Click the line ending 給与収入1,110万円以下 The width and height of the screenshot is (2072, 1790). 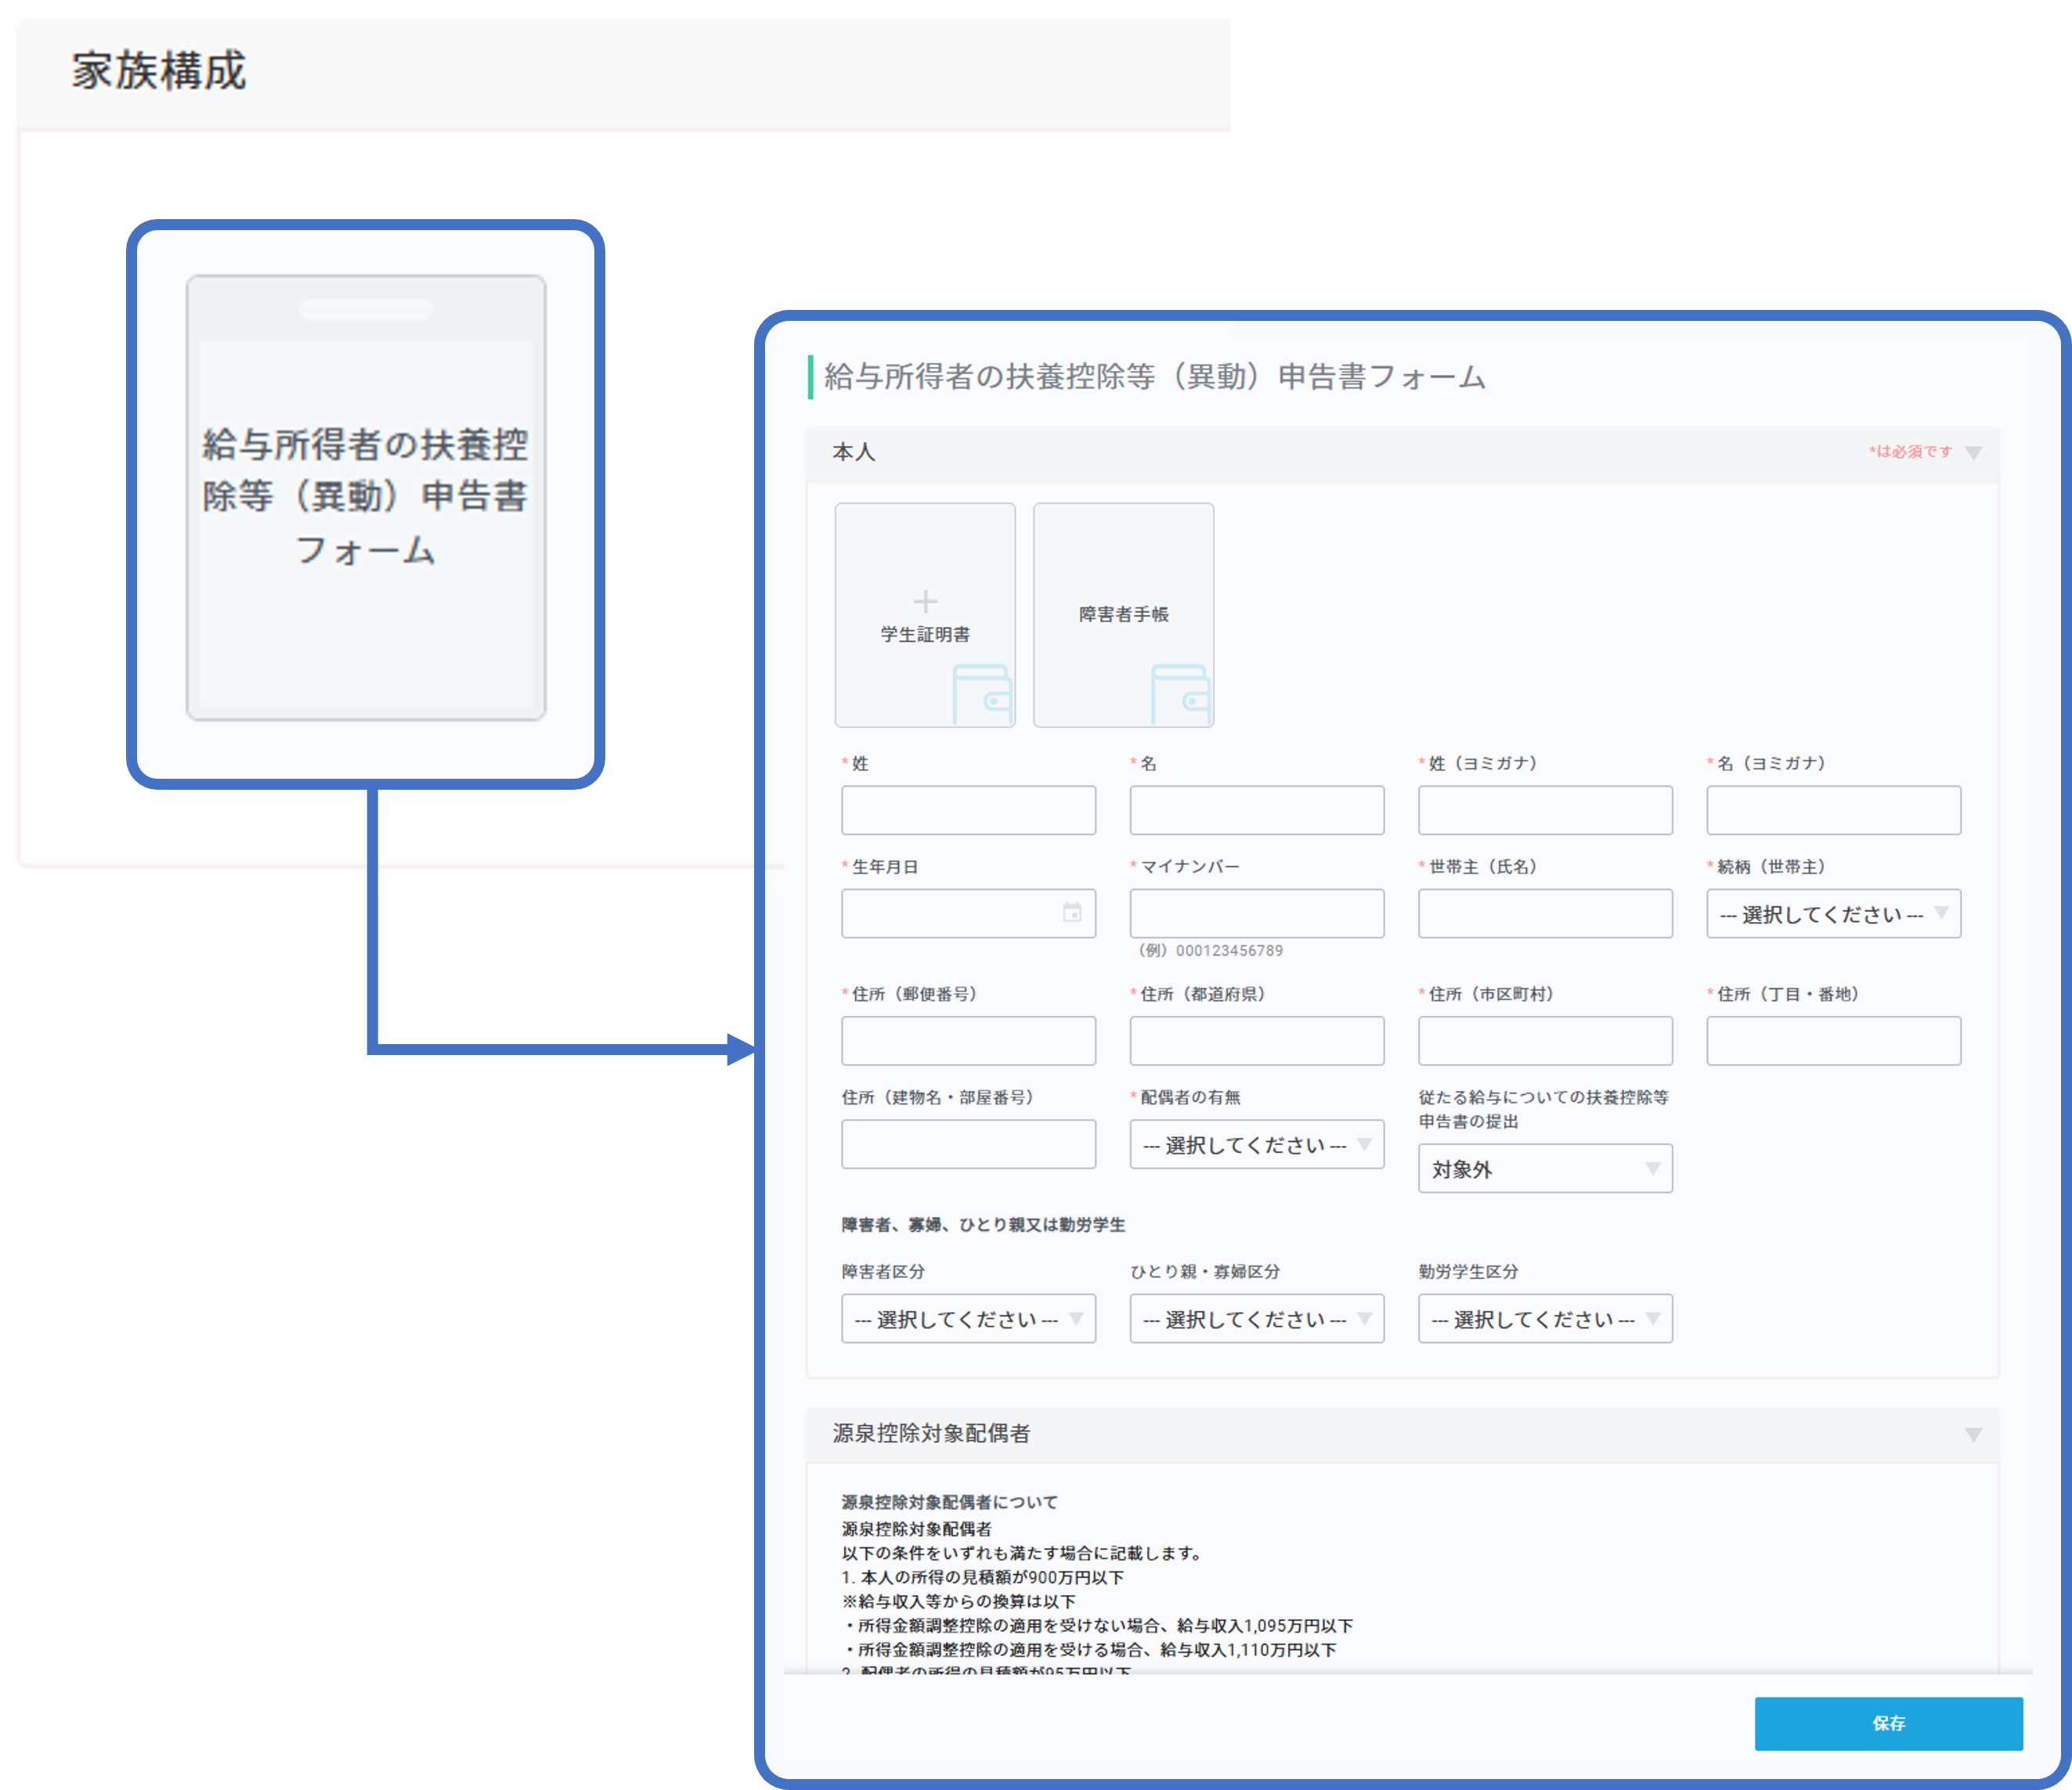[x=1089, y=1650]
